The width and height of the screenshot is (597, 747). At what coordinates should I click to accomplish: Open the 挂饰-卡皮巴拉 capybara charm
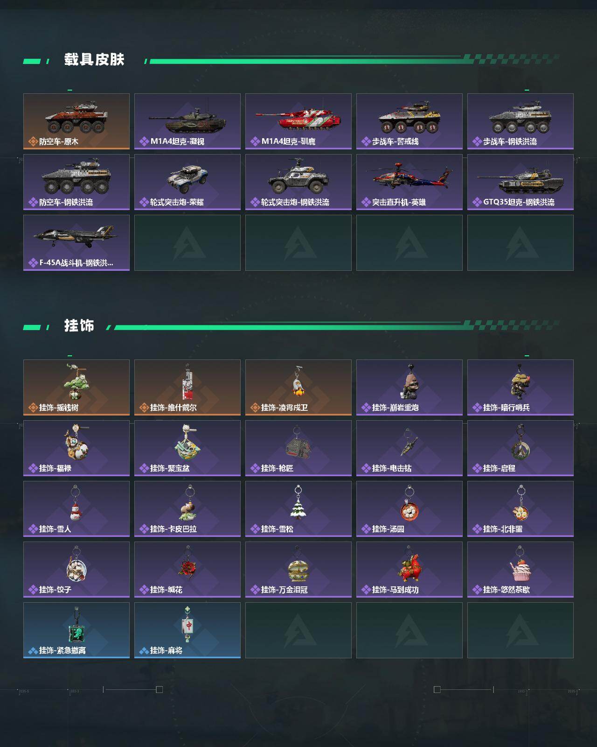point(187,509)
